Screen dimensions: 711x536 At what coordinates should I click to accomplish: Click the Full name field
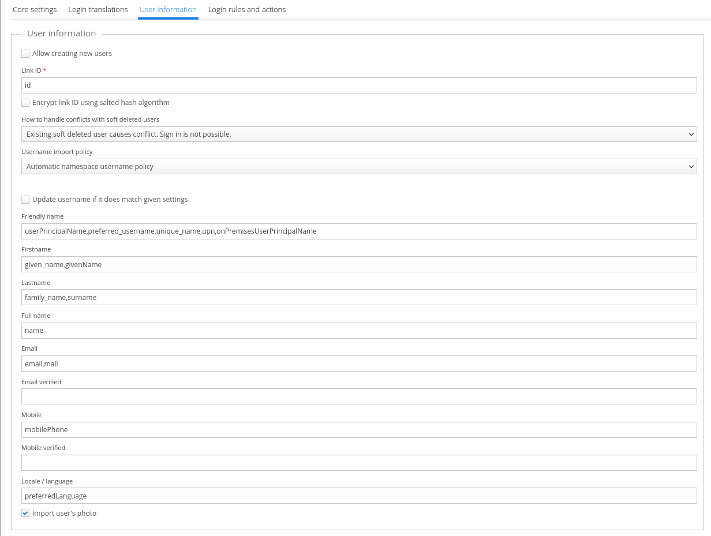pyautogui.click(x=358, y=331)
